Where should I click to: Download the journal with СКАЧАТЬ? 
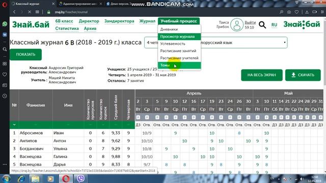303,75
